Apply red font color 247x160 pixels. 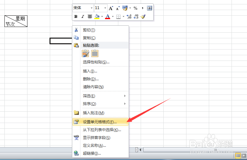click(108, 16)
